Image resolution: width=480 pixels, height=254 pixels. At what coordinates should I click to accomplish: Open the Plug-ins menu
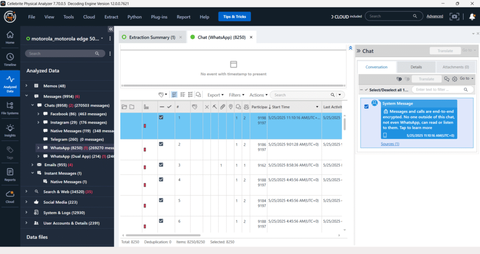[159, 17]
